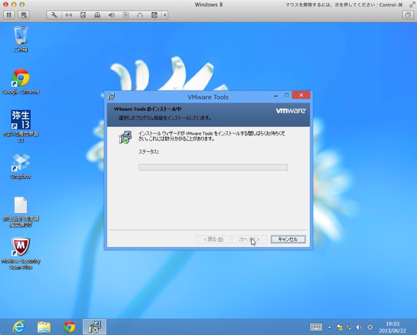Click the disabled 次へ(N) button

[x=249, y=239]
